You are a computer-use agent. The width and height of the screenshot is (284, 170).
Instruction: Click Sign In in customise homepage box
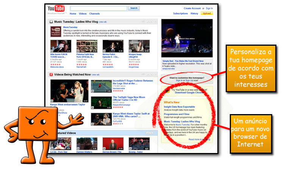coord(179,80)
